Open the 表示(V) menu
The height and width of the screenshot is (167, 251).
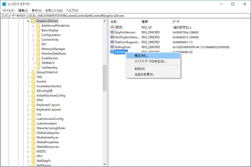coord(37,11)
